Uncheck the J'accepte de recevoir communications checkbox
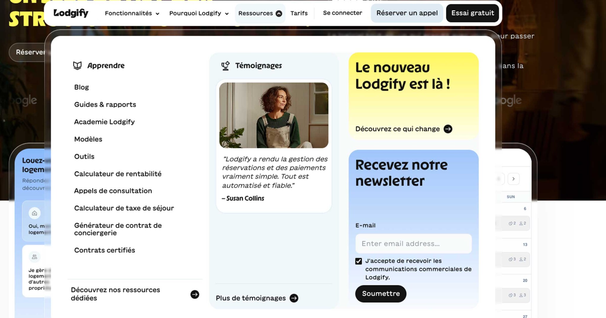 (359, 261)
